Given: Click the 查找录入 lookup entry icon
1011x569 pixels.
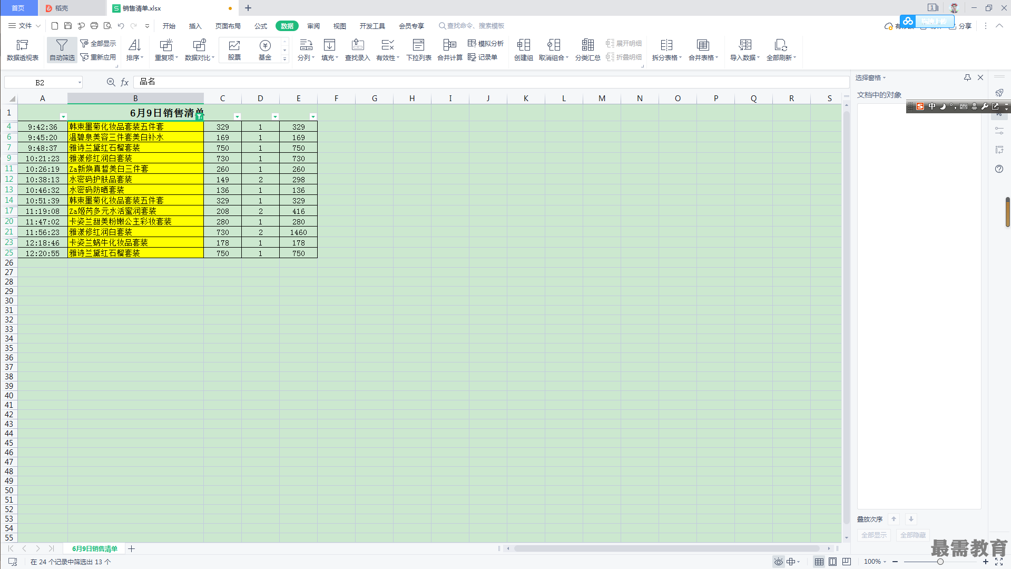Looking at the screenshot, I should [358, 50].
